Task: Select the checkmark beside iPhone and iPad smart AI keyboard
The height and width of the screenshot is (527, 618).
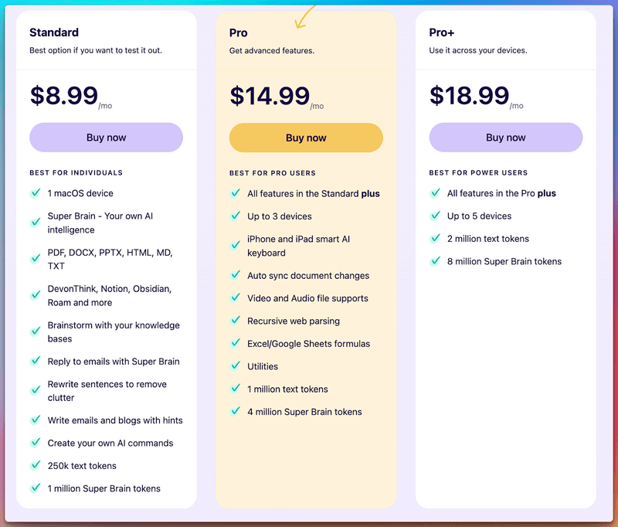Action: coord(235,243)
